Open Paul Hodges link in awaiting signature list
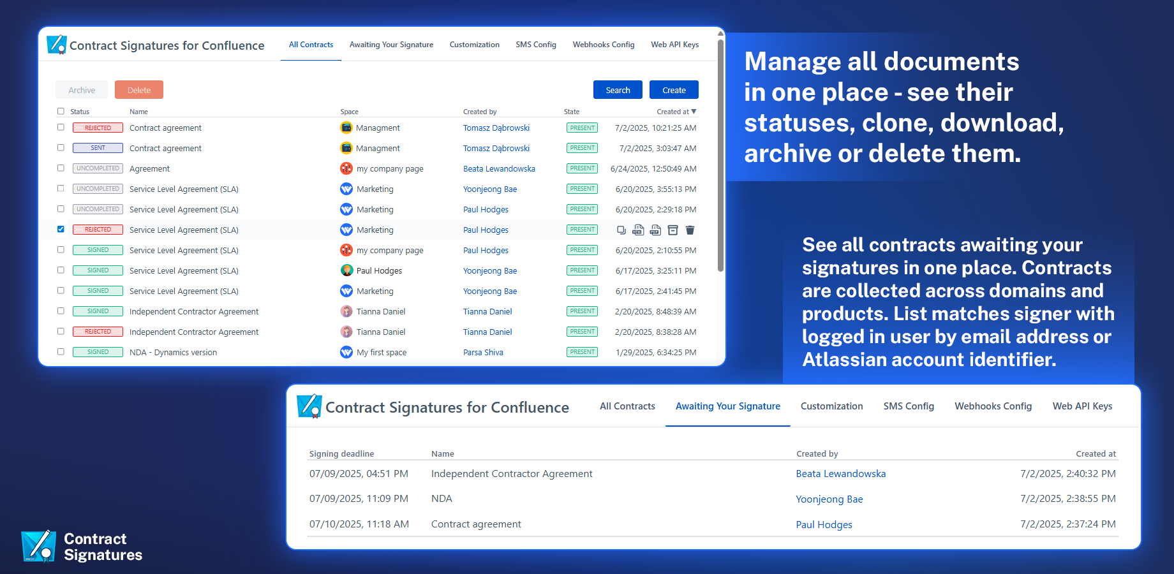Image resolution: width=1174 pixels, height=574 pixels. (824, 525)
